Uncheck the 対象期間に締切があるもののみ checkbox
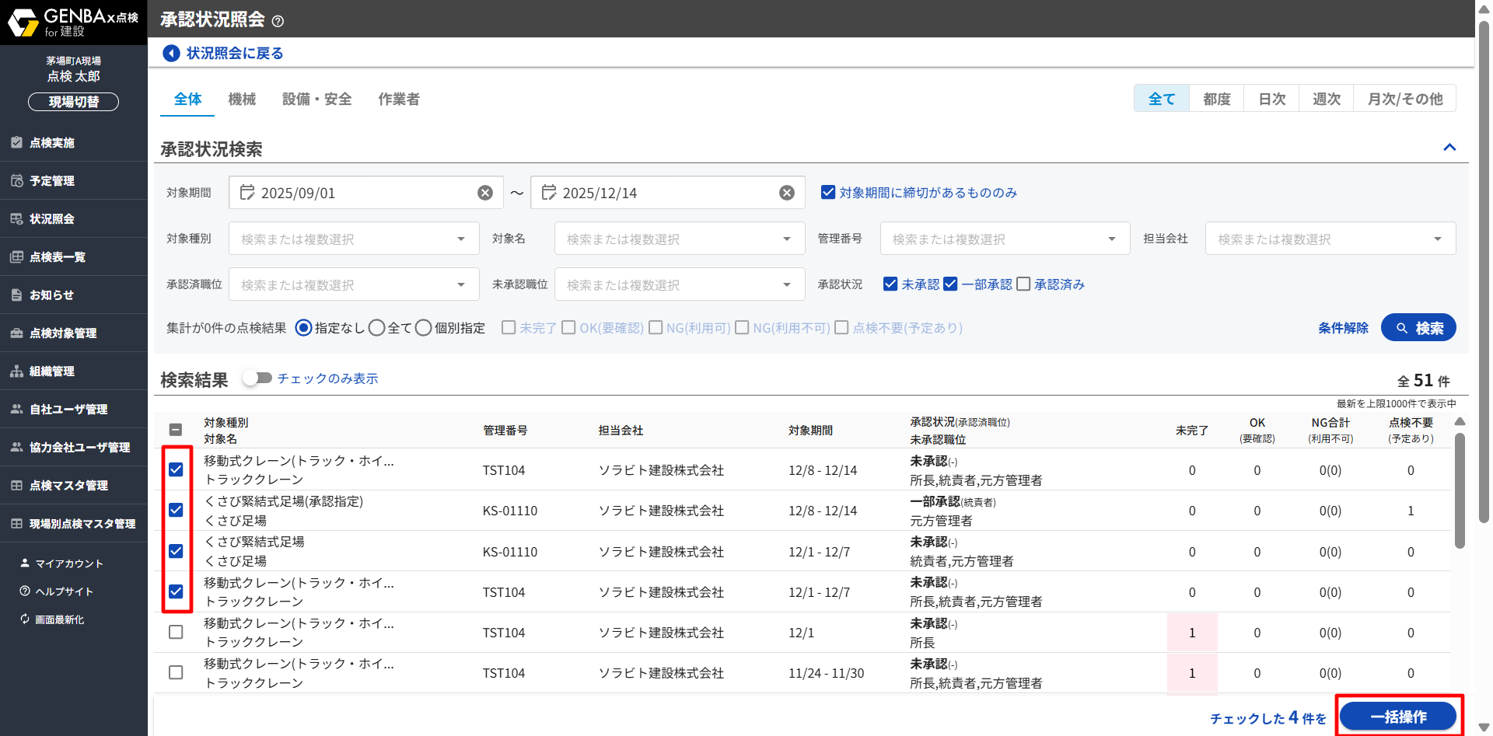1493x736 pixels. click(828, 192)
